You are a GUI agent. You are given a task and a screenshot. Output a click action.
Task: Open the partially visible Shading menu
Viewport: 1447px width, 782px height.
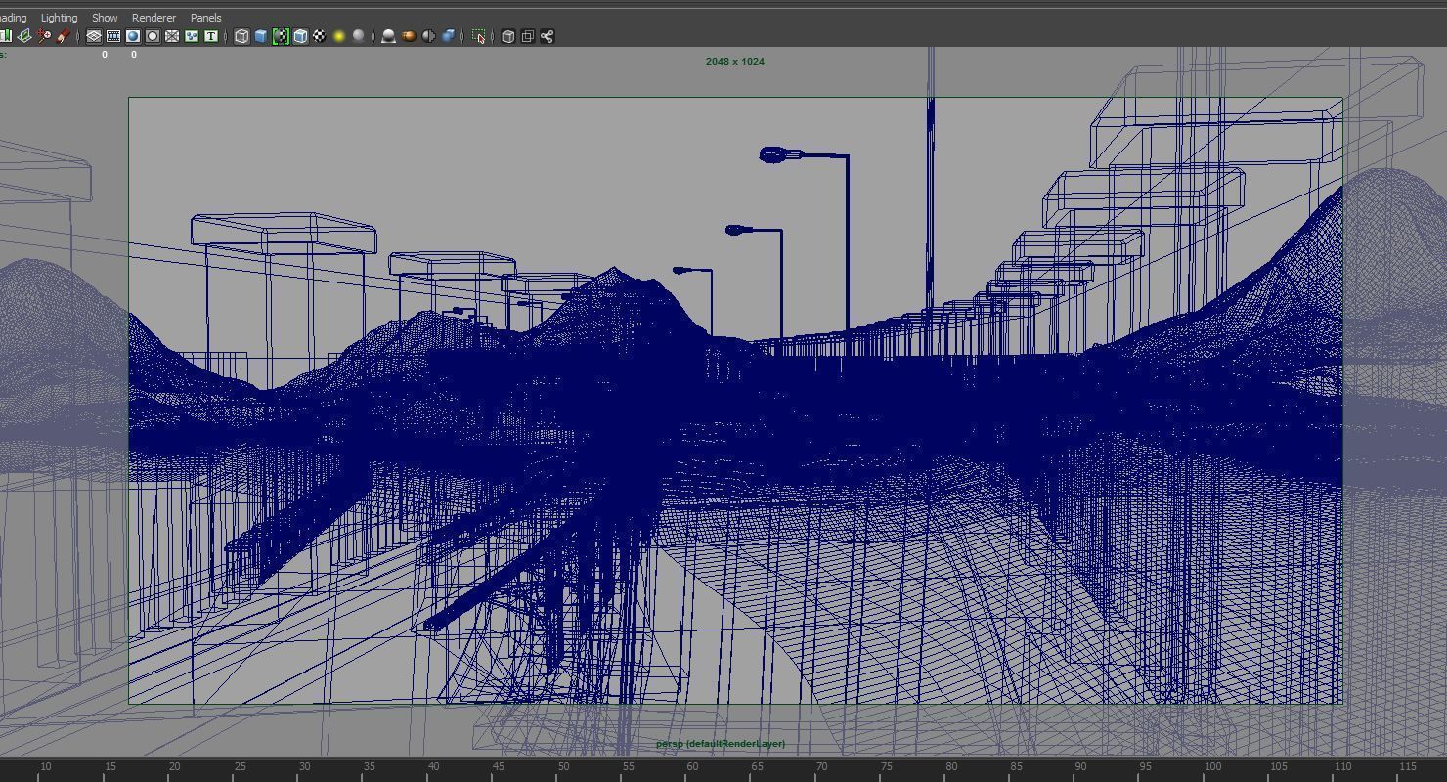13,18
